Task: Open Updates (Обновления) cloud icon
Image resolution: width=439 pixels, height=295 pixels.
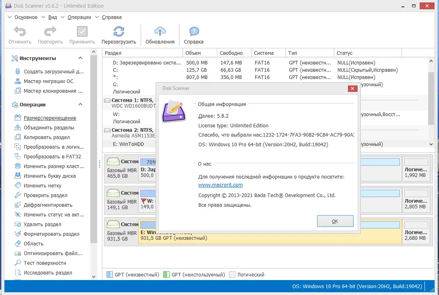Action: click(160, 31)
